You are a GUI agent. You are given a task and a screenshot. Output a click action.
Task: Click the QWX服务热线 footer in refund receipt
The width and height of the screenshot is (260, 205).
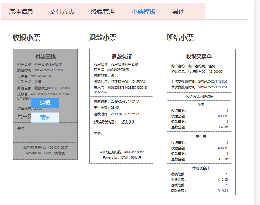[x=122, y=152]
